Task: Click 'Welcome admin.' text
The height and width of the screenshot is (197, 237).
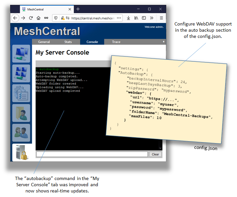Action: [x=154, y=27]
